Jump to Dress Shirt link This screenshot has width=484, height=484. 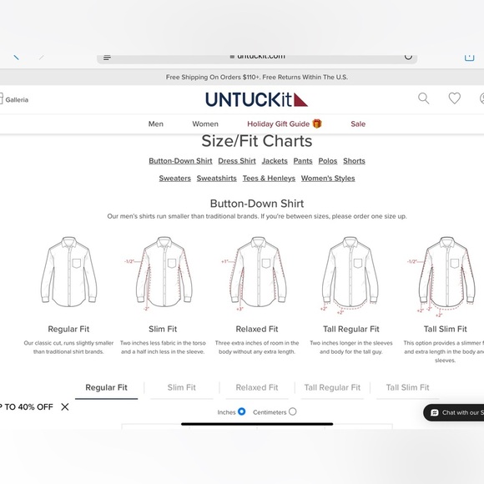point(237,161)
